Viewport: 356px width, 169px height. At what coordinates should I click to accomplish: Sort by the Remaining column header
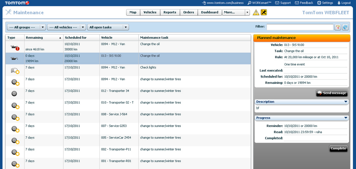(43, 38)
